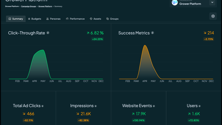Select the Summary tab
This screenshot has height=125, width=222.
pos(16,19)
